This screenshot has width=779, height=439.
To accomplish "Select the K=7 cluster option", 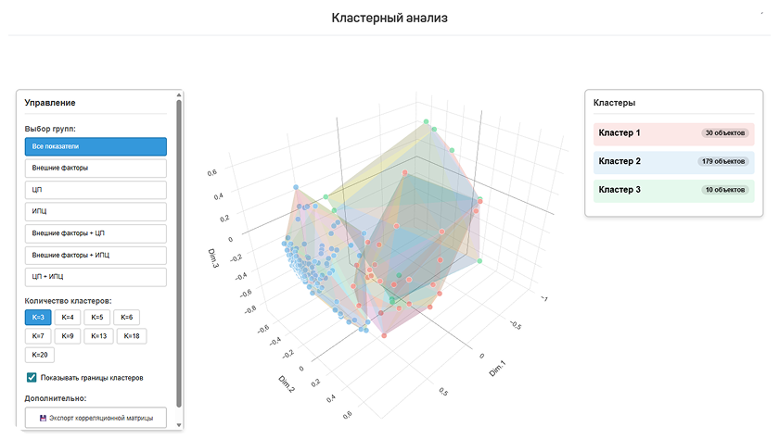I will point(38,336).
